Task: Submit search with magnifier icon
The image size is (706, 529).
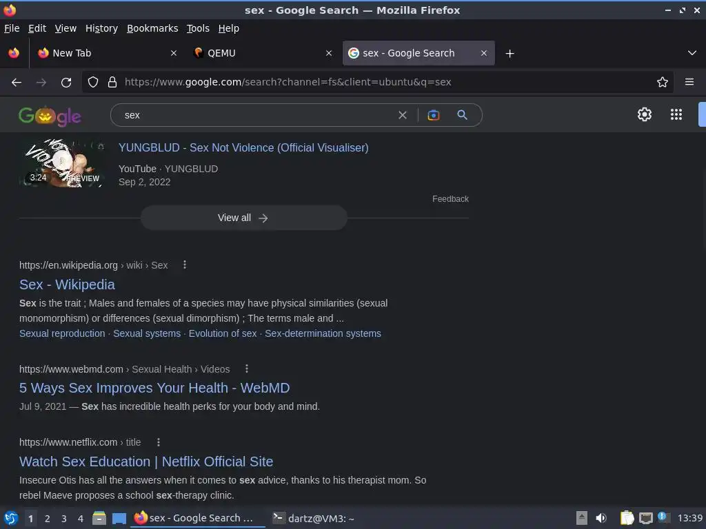Action: 462,115
